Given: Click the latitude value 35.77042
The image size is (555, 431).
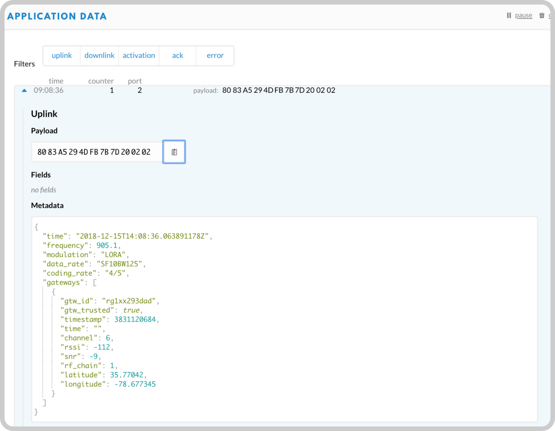Looking at the screenshot, I should tap(126, 375).
